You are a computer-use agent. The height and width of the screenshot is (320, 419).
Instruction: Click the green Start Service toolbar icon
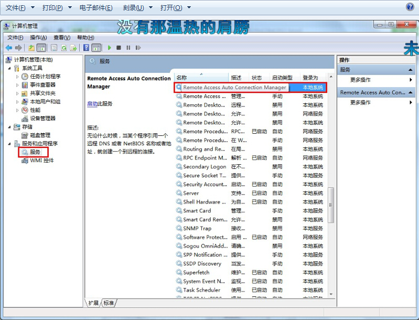tap(110, 48)
